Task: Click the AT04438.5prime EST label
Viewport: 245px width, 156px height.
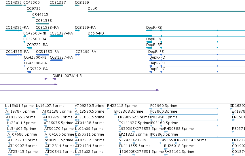Action: (90, 123)
